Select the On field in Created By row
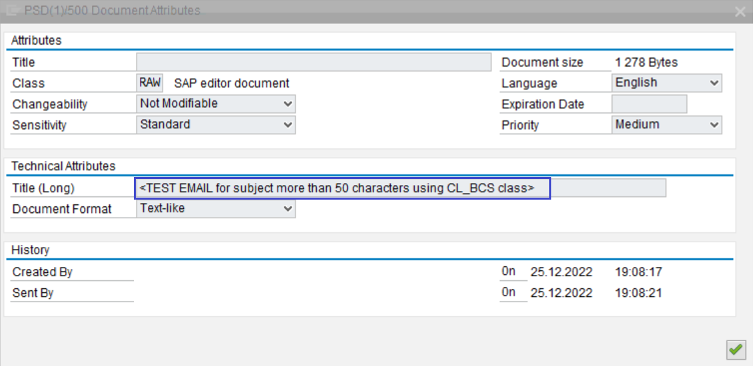The height and width of the screenshot is (366, 755). (x=509, y=272)
